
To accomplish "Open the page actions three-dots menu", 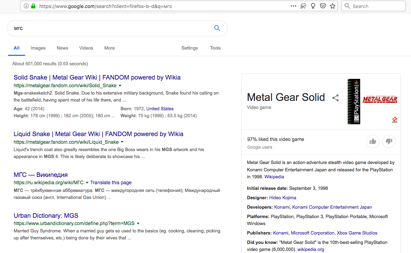I will click(293, 6).
